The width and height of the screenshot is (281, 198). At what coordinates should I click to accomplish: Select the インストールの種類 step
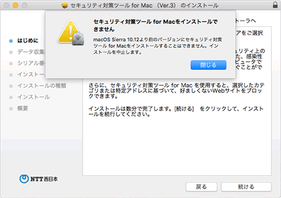tap(42, 86)
